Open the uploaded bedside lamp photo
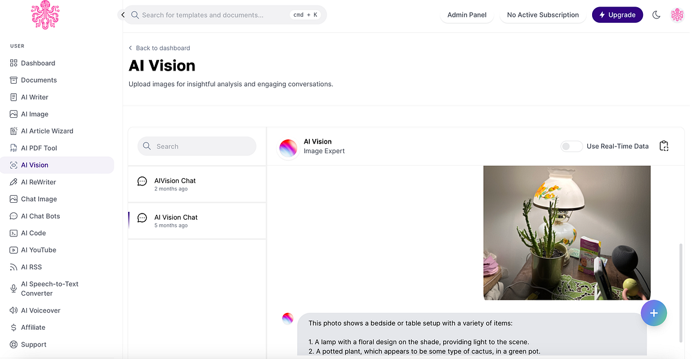 tap(567, 233)
